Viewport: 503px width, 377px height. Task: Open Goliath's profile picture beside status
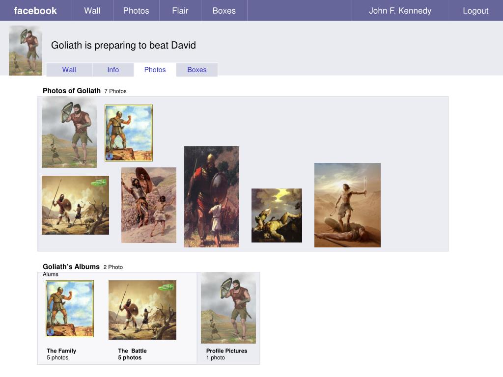click(x=26, y=51)
